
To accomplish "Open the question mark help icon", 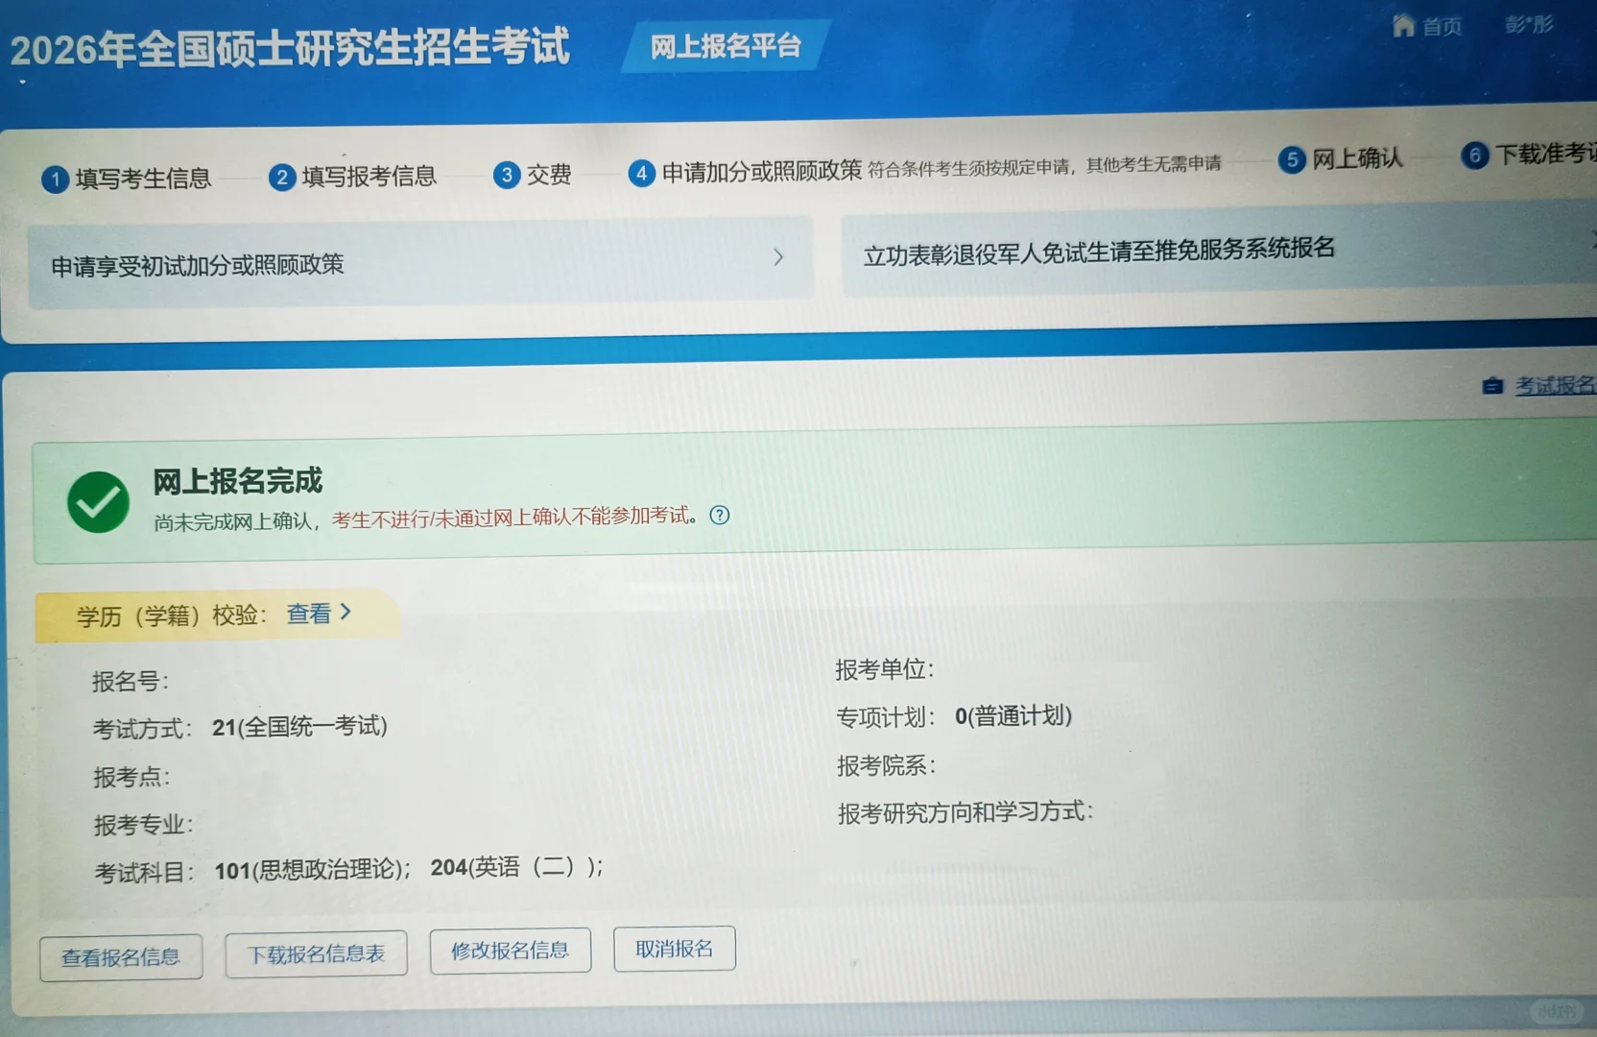I will 719,516.
